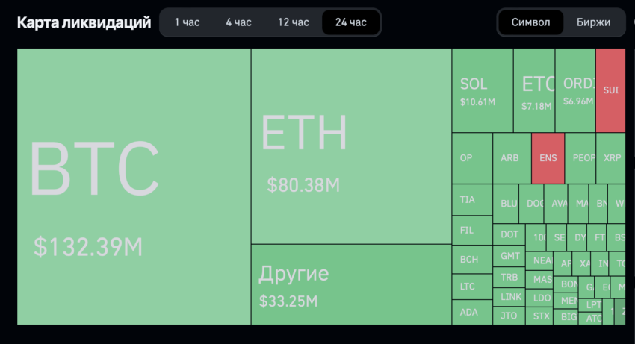Screen dimensions: 635x344
Task: Click the LINK tile
Action: tap(509, 297)
